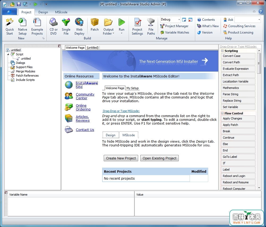
Task: Save project via title bar floppy icon
Action: pos(19,4)
